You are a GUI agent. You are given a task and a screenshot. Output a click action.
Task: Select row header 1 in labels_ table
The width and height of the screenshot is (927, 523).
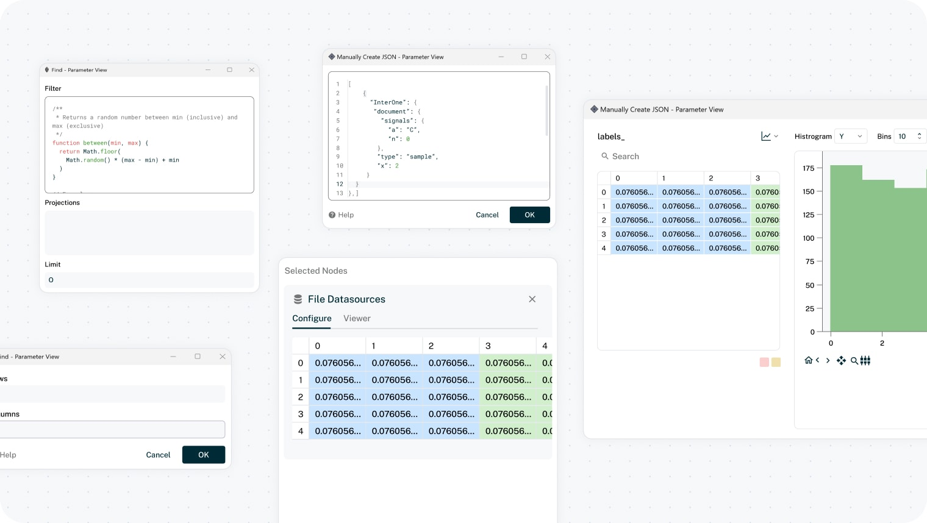(604, 206)
